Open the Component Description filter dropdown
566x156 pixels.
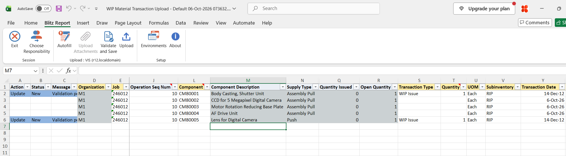click(x=283, y=87)
